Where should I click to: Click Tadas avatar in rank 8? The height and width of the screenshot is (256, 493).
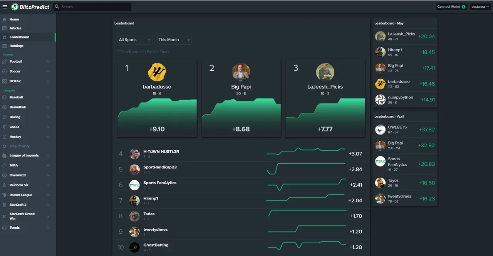tap(134, 216)
